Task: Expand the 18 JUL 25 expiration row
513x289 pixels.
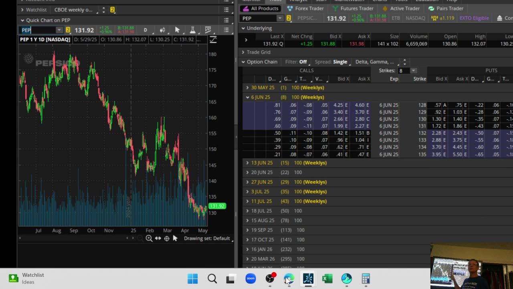Action: pos(247,211)
